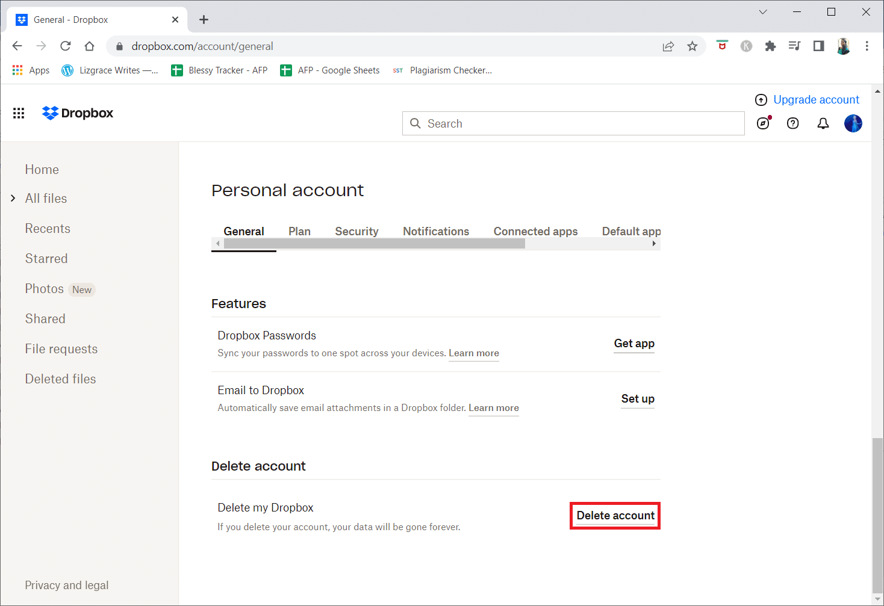
Task: Open the Dropbox account avatar menu
Action: [853, 123]
